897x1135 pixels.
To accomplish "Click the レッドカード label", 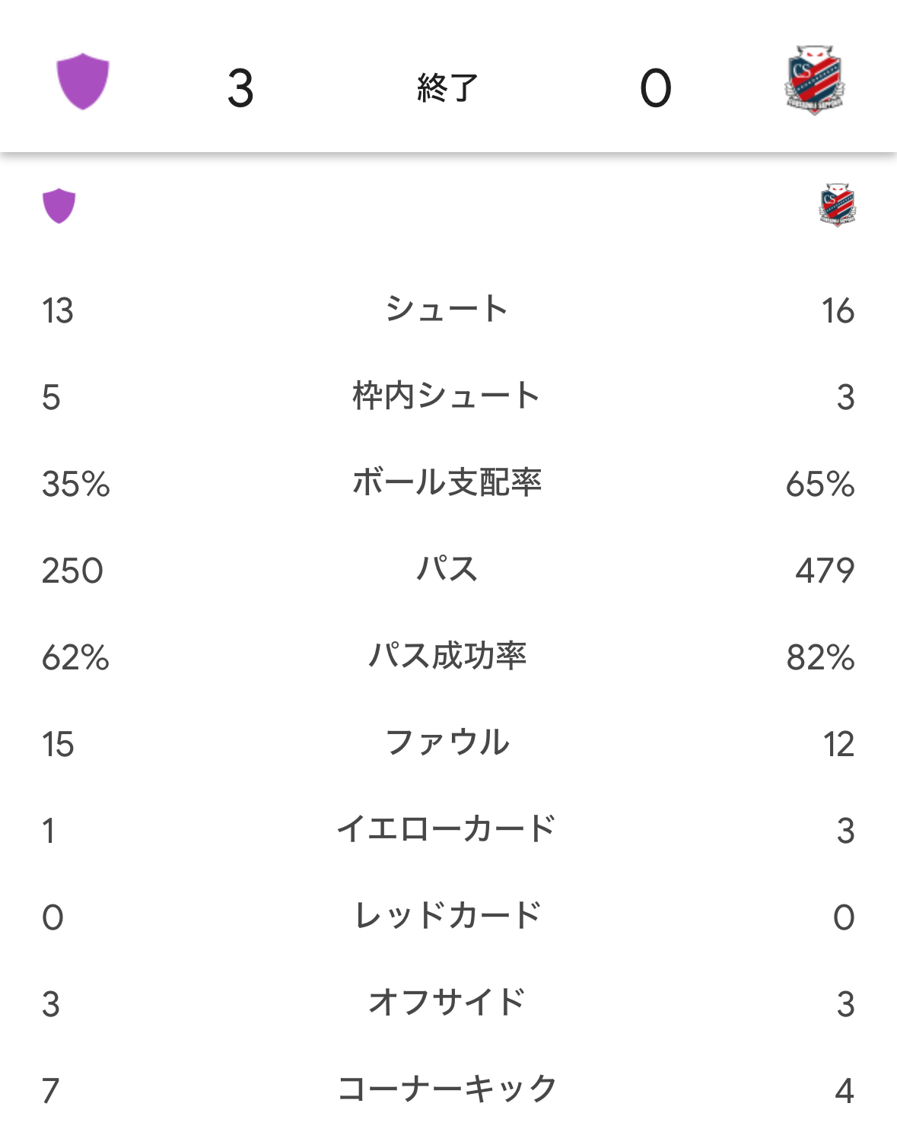I will coord(447,917).
